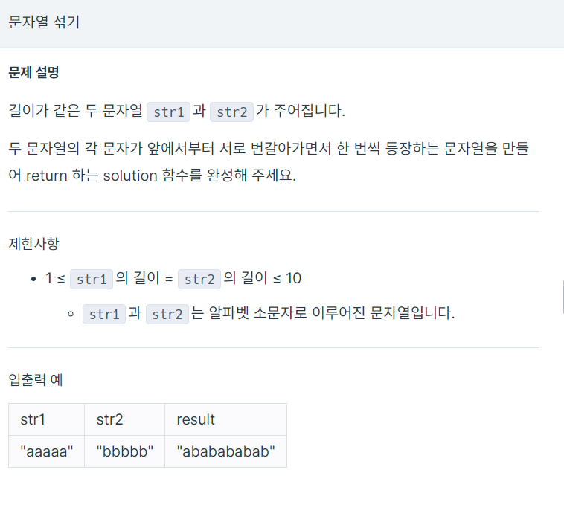Click the str1 code tag in the 알파벳 소문자 sub-bullet

point(104,315)
